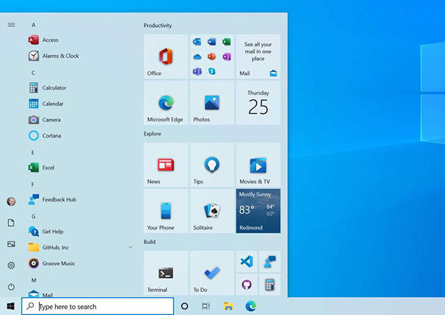Open Feedback Hub in the app list
Viewport: 445px width, 315px height.
click(x=79, y=200)
